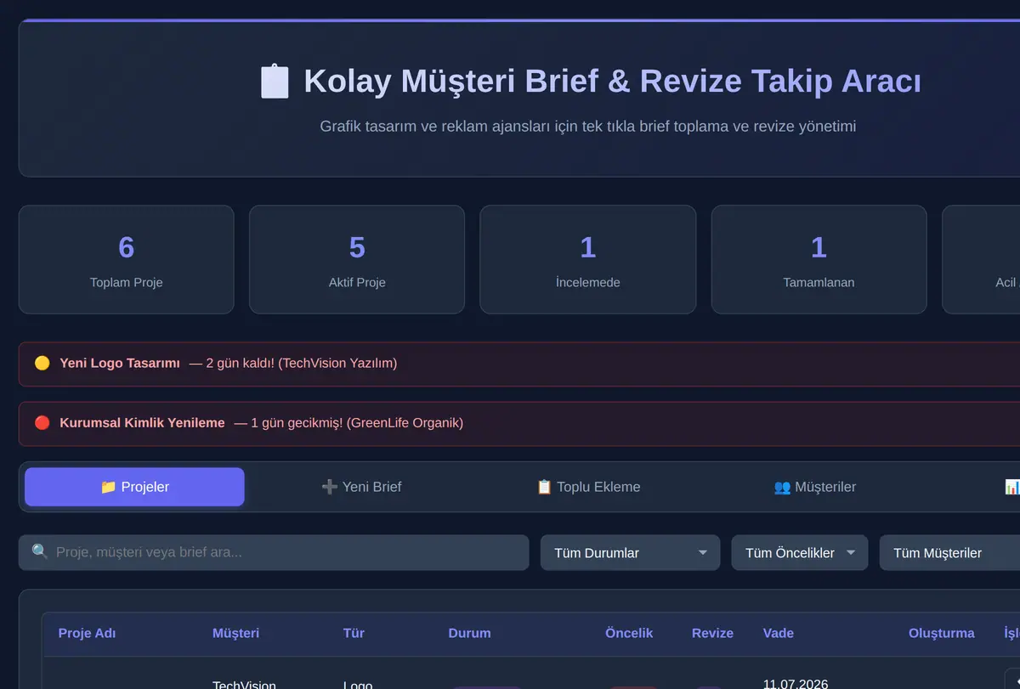Viewport: 1020px width, 689px height.
Task: Open the Toplu Ekleme tab
Action: (588, 487)
